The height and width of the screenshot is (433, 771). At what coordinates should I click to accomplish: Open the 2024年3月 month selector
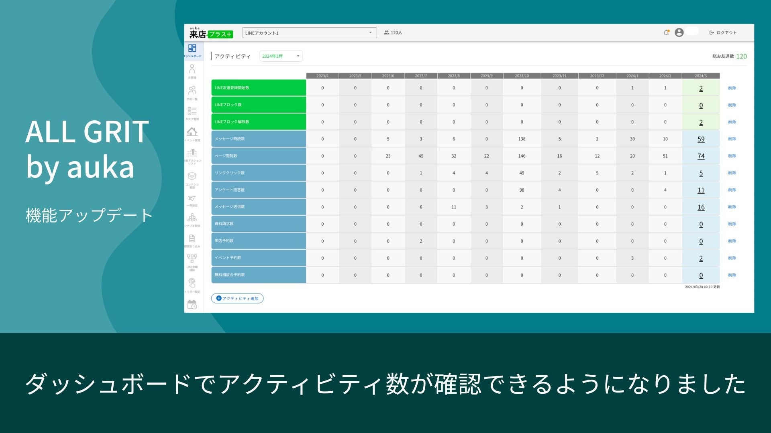pos(281,56)
